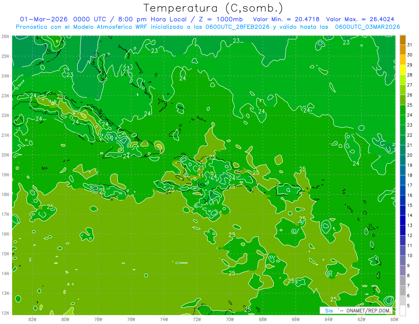The image size is (419, 324).
Task: Click the 21N latitude label
Action: [x=5, y=135]
